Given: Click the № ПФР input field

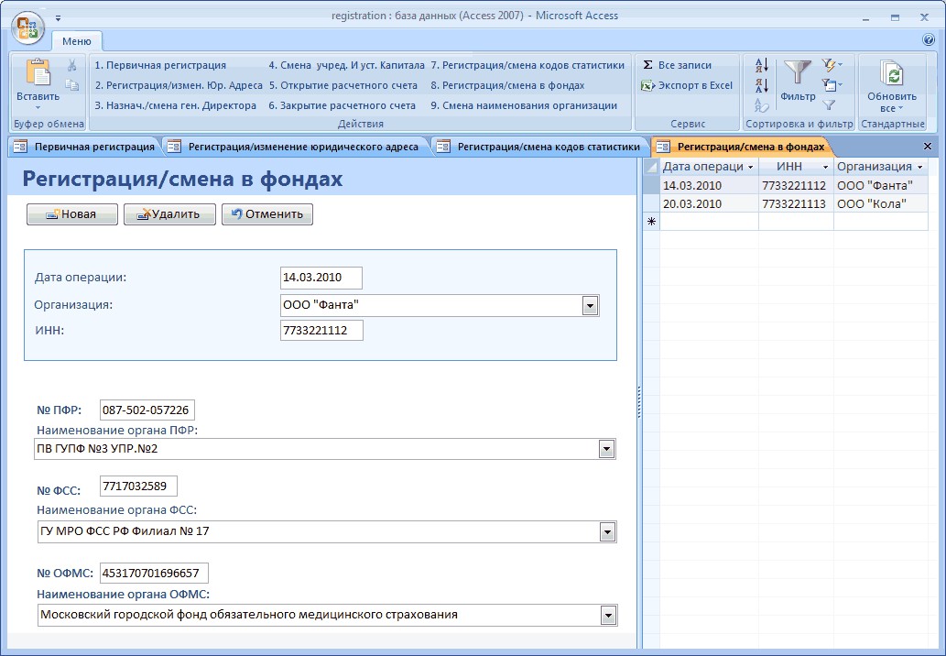Looking at the screenshot, I should pos(147,410).
